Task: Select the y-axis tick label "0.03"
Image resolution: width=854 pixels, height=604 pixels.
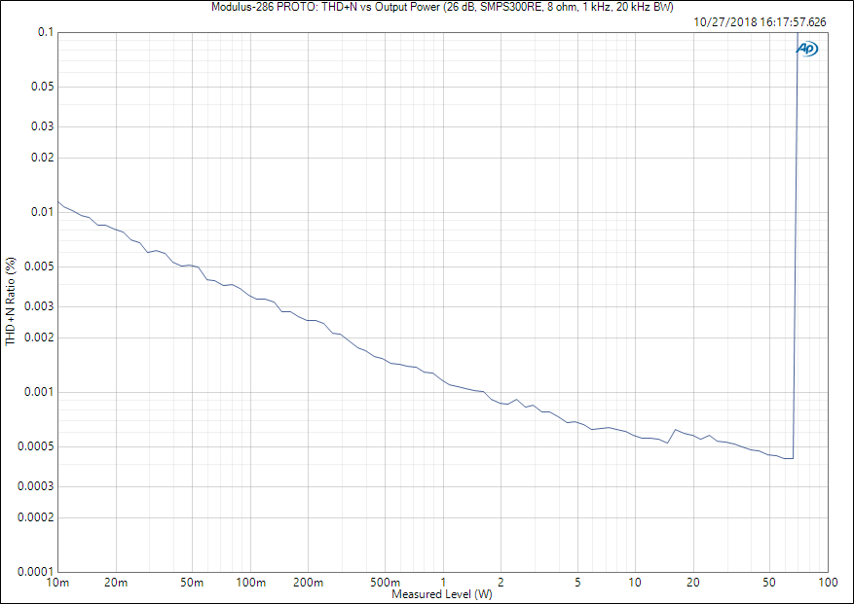Action: 43,126
